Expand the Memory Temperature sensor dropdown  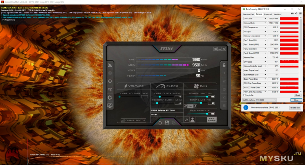(265, 36)
